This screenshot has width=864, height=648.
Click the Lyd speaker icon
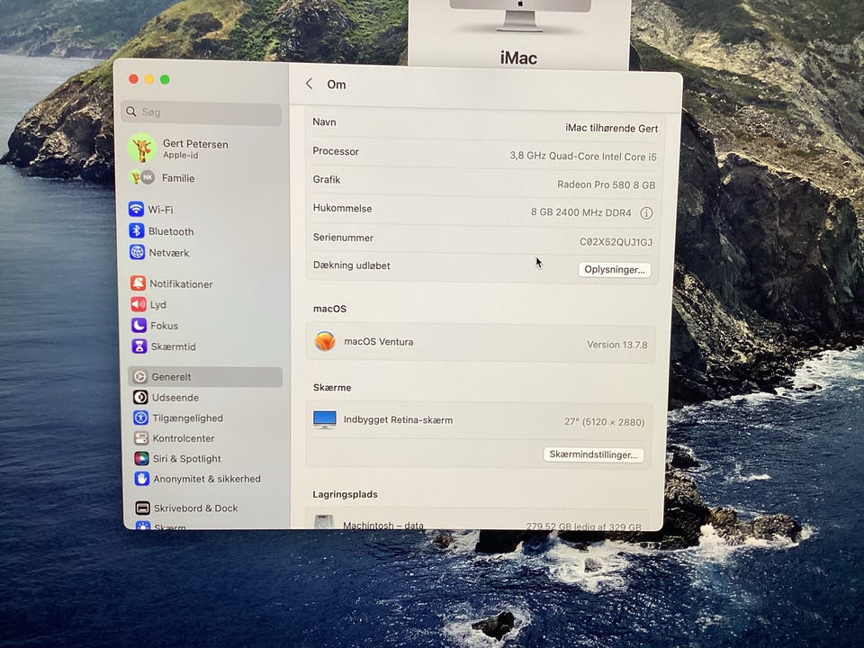(x=139, y=304)
